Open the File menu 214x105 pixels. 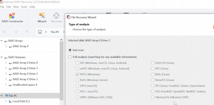[x=2, y=7]
